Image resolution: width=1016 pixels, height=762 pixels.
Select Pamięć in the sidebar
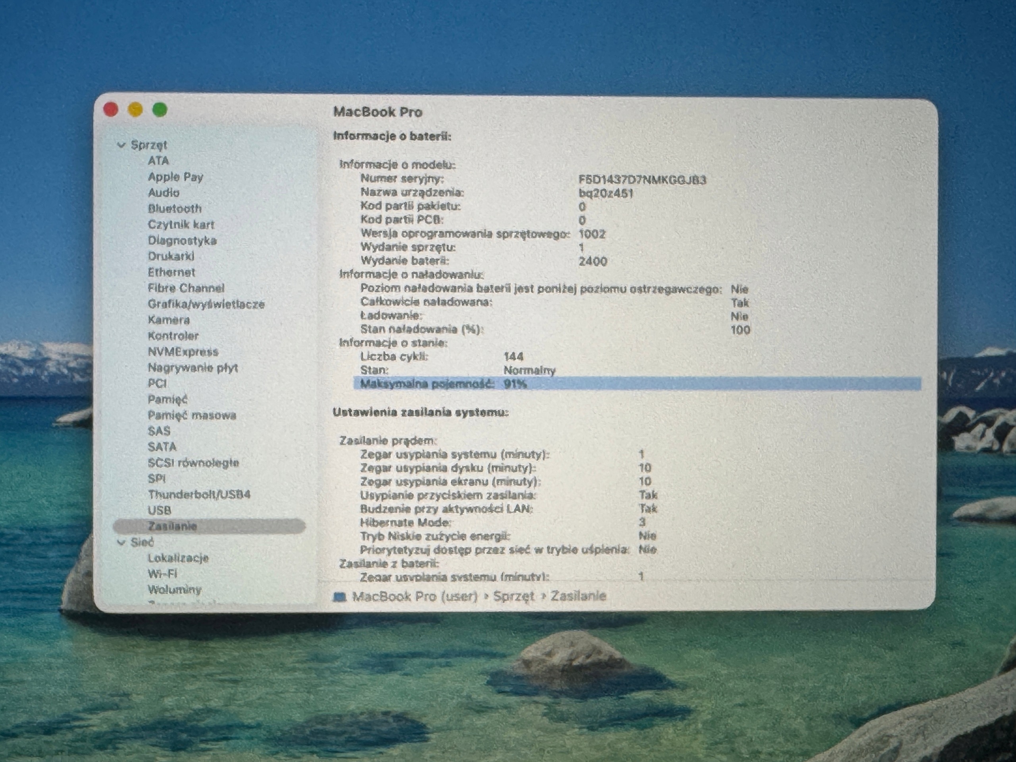point(167,400)
